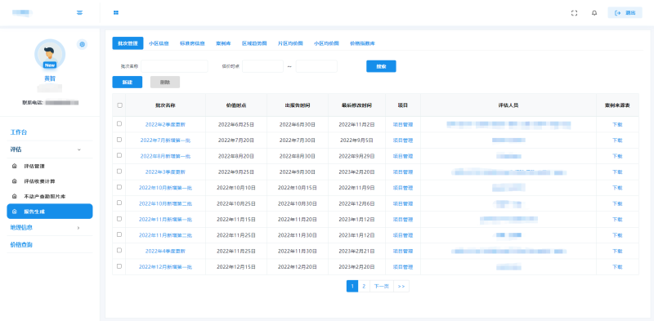Check the 2022年11月新增第二批 row checkbox
Viewport: 654px width, 321px height.
click(x=119, y=234)
